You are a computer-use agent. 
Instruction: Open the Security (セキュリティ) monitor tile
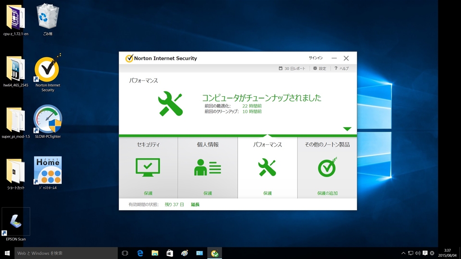(148, 167)
